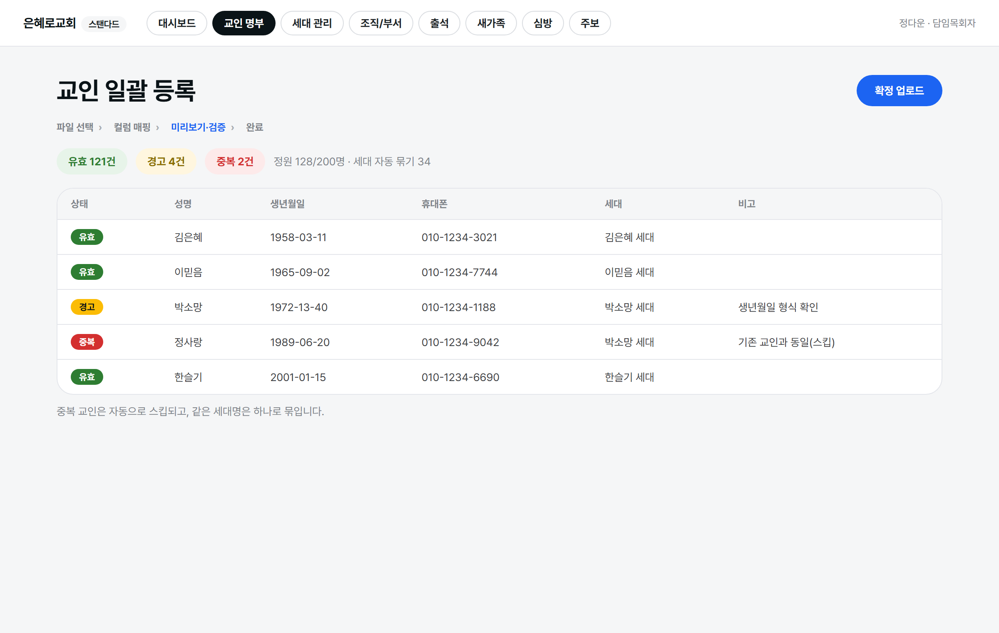Click invalid birthdate 1972-13-40
Image resolution: width=999 pixels, height=633 pixels.
coord(299,307)
